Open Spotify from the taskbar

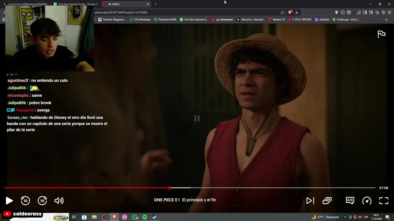[x=145, y=217]
